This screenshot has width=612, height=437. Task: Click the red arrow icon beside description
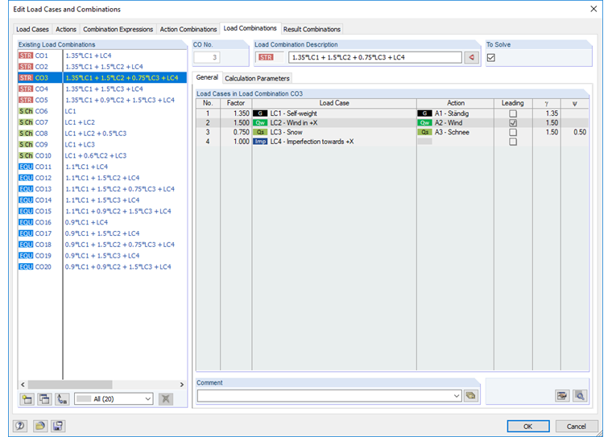[x=472, y=57]
